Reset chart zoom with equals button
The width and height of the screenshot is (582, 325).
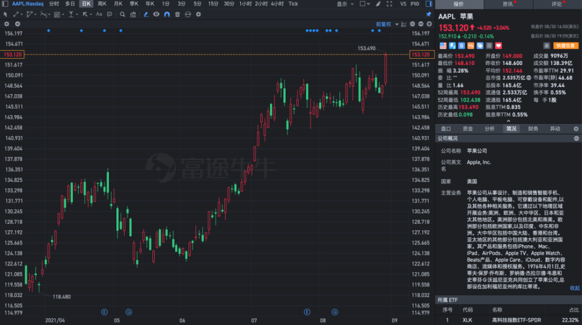413,24
